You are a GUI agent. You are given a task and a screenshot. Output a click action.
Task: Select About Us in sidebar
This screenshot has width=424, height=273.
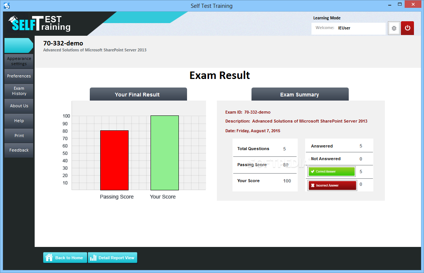(x=19, y=106)
